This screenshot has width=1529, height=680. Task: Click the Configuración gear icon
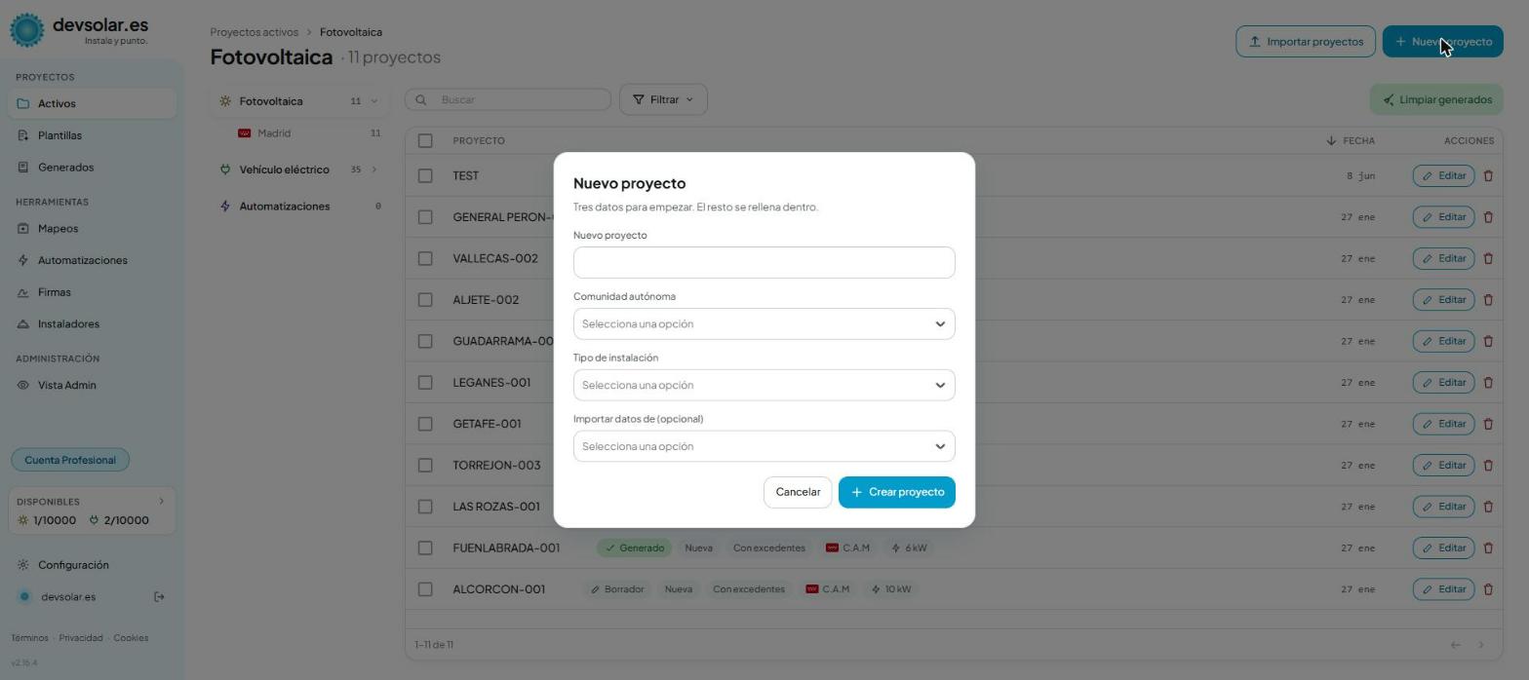[x=23, y=565]
